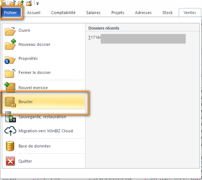The image size is (202, 180).
Task: Click the open-folder icon in quick access toolbar
Action: [x=13, y=3]
